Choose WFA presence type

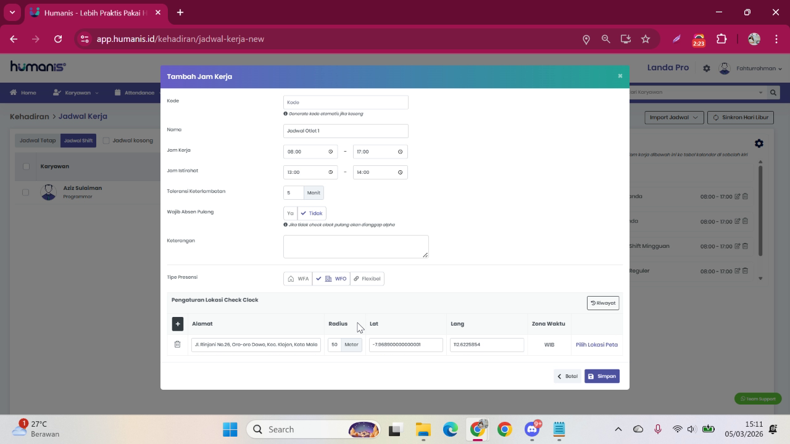[297, 279]
